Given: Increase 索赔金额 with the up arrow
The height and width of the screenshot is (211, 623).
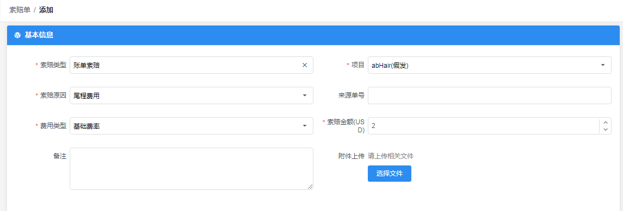Looking at the screenshot, I should [x=605, y=123].
